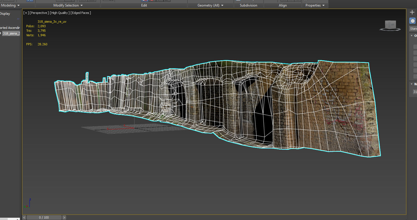Click the Tris count value 3,795
This screenshot has width=417, height=220.
[42, 31]
